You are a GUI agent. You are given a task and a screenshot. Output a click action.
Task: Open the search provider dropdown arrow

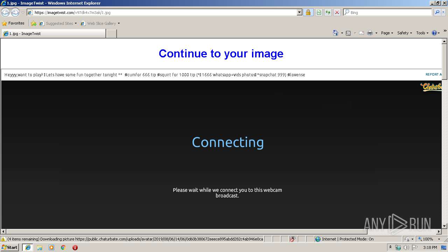443,12
